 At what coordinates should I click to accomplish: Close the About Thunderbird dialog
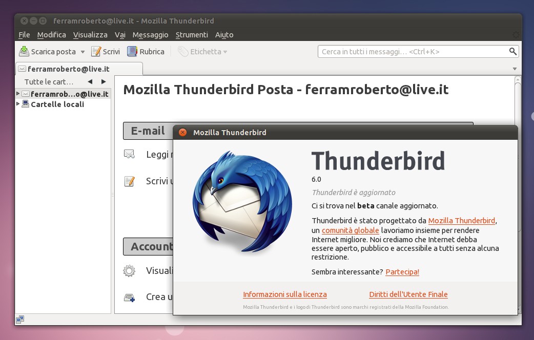tap(183, 133)
